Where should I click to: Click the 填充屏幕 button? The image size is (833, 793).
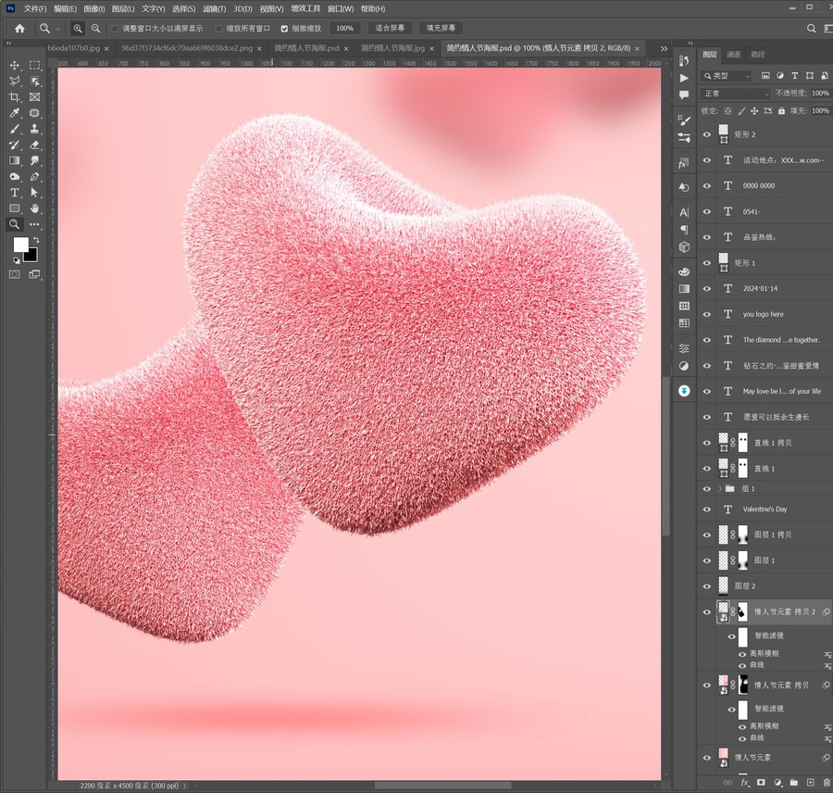[441, 28]
